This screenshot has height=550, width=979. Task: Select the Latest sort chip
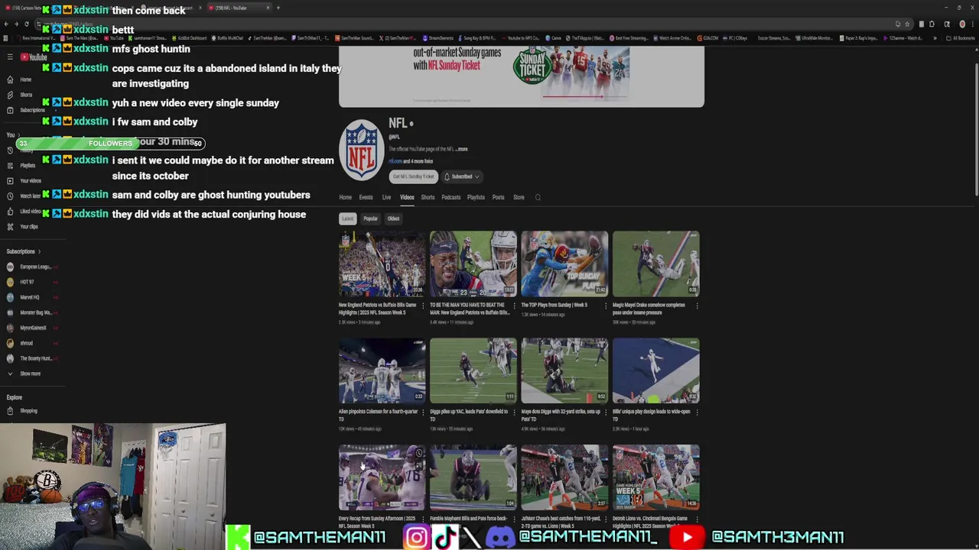(348, 218)
